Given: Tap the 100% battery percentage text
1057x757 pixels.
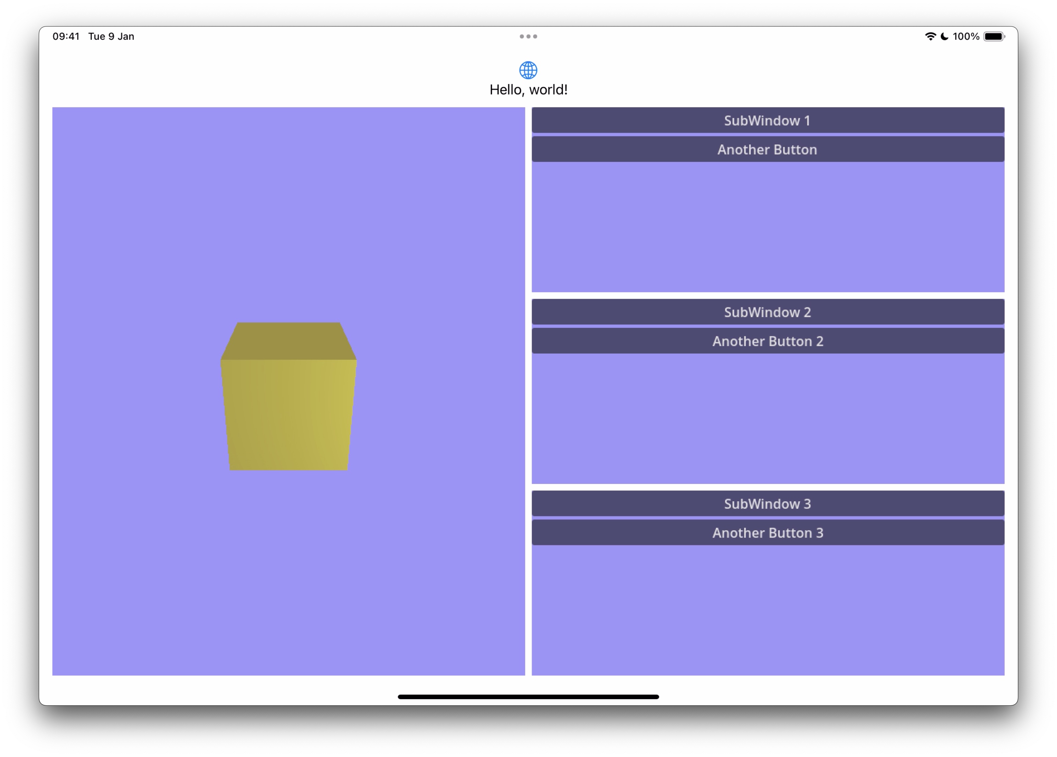Looking at the screenshot, I should pyautogui.click(x=966, y=36).
